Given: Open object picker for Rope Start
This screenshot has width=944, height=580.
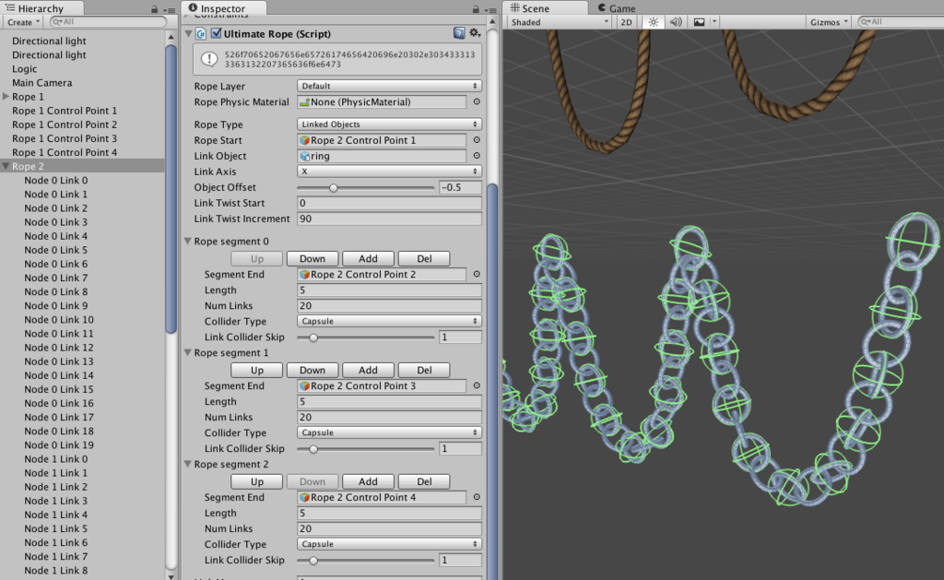Looking at the screenshot, I should click(477, 140).
